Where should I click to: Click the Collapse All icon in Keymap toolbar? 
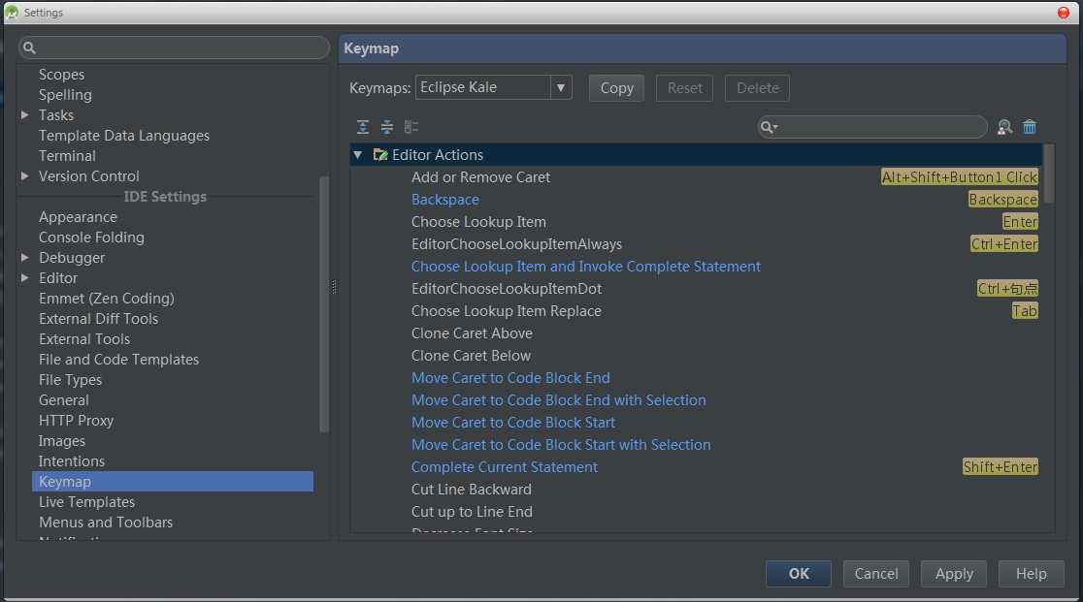(x=387, y=127)
